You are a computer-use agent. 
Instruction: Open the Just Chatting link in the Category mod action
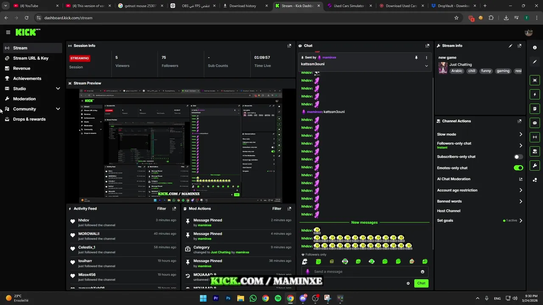tap(221, 252)
